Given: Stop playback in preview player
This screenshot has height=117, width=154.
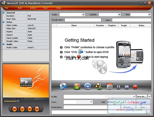Looking at the screenshot, I should coord(30,109).
